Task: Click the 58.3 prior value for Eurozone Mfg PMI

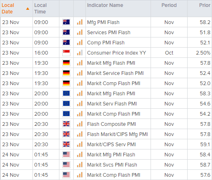Action: (205, 93)
